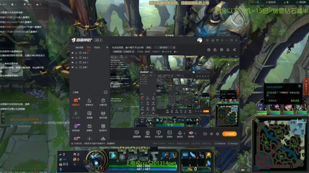
Task: Hide the 文本 1 layer via eye icon
Action: pos(73,62)
